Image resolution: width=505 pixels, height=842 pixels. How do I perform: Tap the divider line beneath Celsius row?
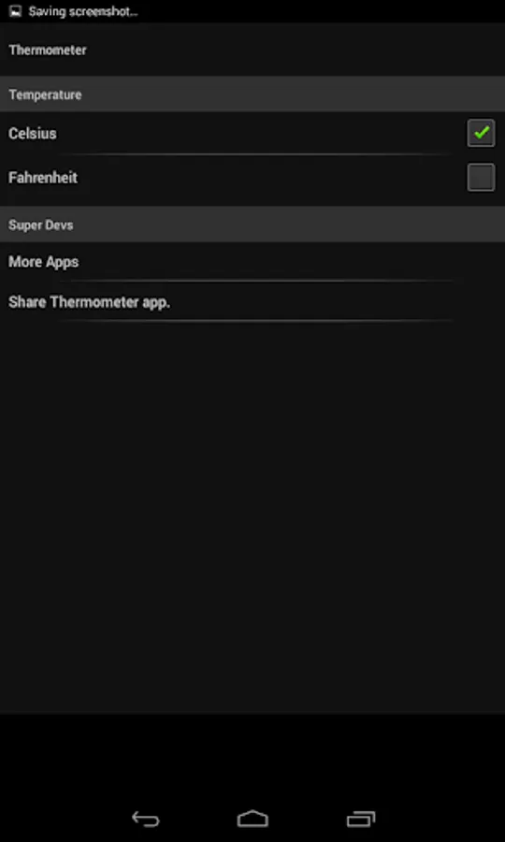pyautogui.click(x=255, y=154)
